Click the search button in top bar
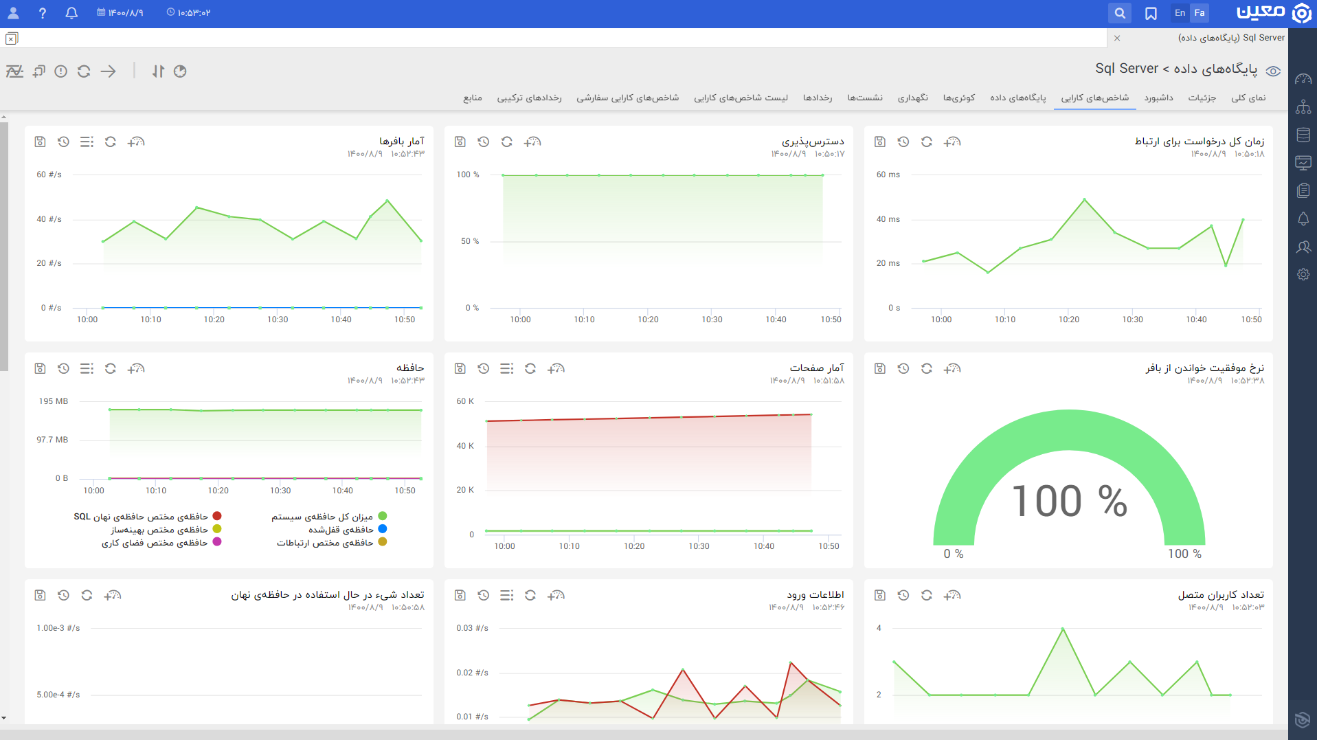This screenshot has width=1317, height=740. (x=1120, y=13)
